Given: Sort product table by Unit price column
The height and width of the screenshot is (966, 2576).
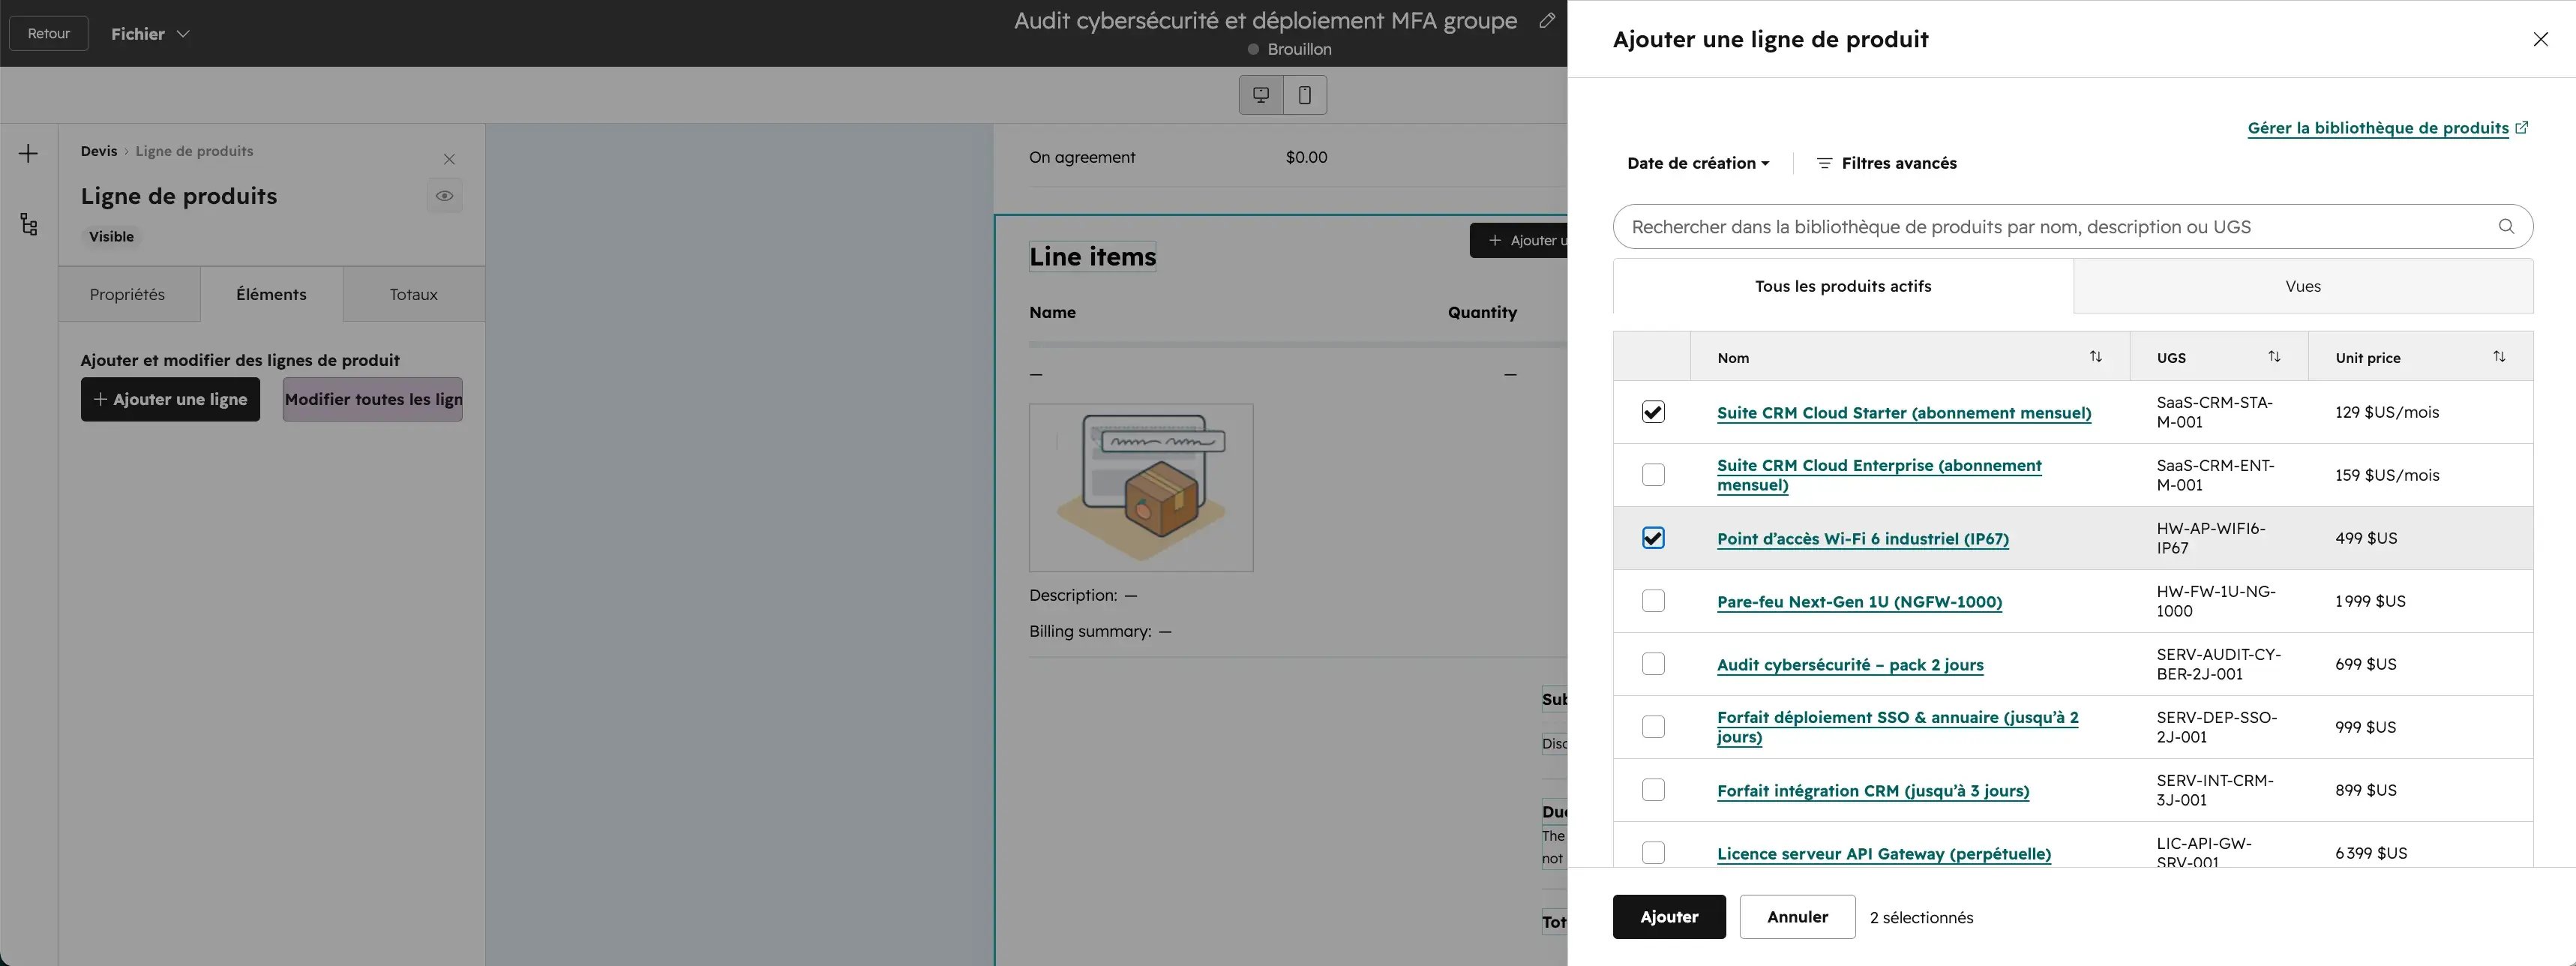Looking at the screenshot, I should (x=2499, y=357).
